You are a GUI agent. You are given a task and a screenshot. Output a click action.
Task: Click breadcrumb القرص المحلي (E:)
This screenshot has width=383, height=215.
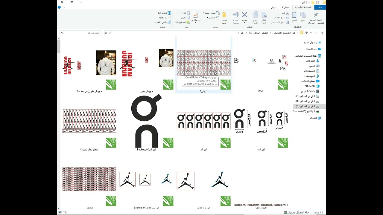pyautogui.click(x=258, y=33)
